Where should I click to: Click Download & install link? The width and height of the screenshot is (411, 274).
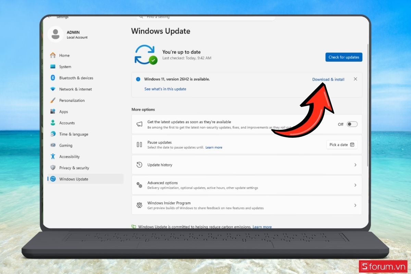[x=328, y=79]
